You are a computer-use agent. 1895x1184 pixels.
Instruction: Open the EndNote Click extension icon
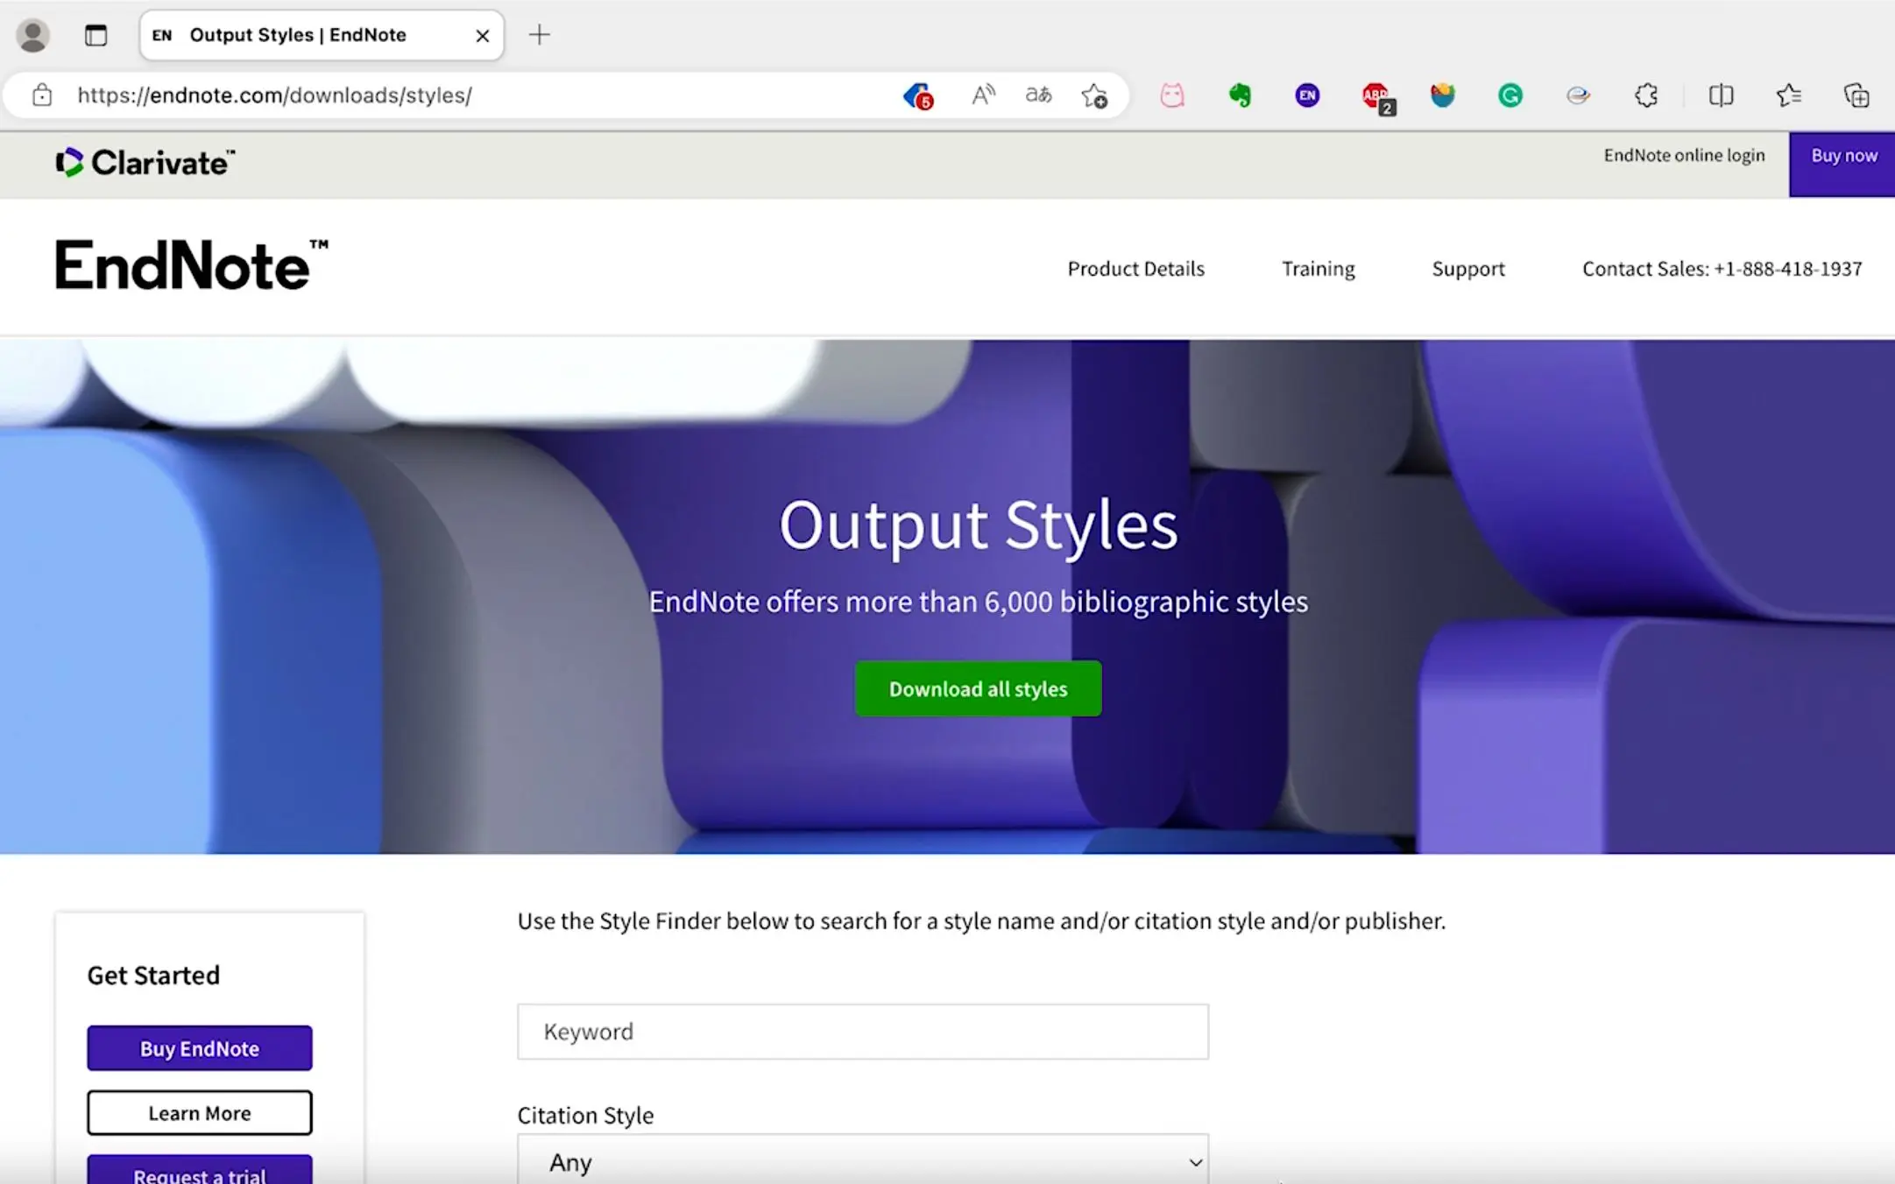click(x=1307, y=95)
